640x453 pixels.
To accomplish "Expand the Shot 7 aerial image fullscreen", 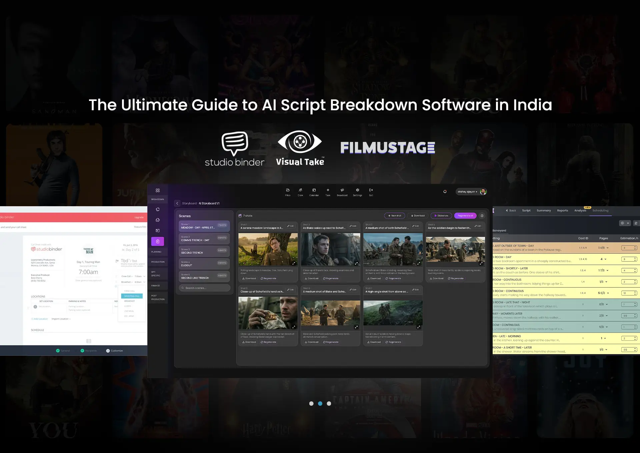I will (x=419, y=327).
